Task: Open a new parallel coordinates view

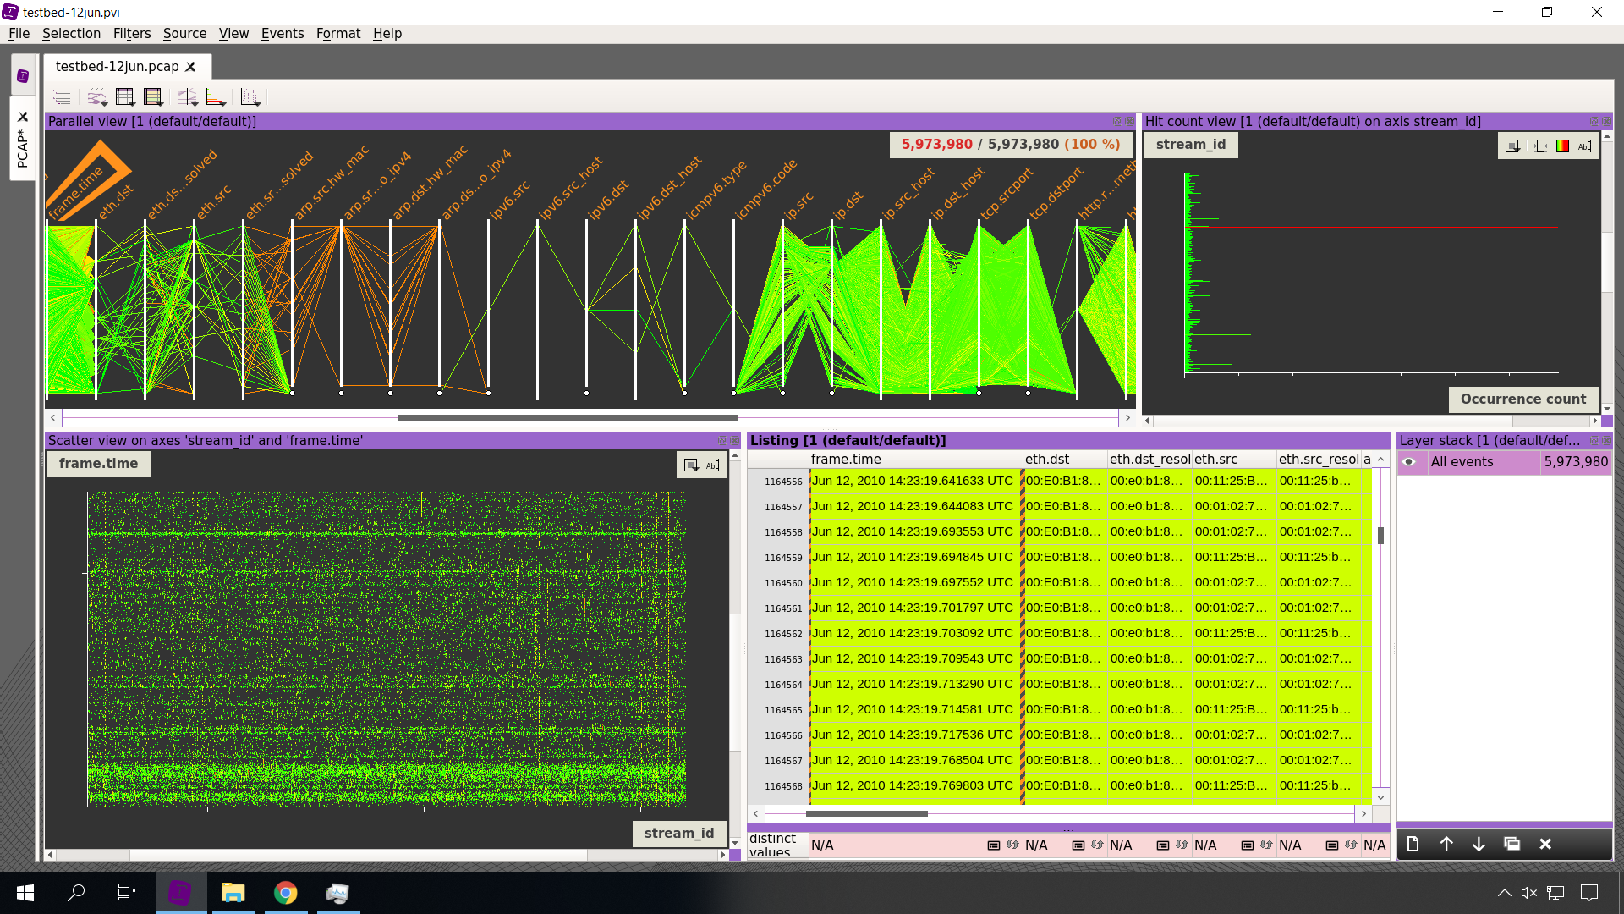Action: (98, 96)
